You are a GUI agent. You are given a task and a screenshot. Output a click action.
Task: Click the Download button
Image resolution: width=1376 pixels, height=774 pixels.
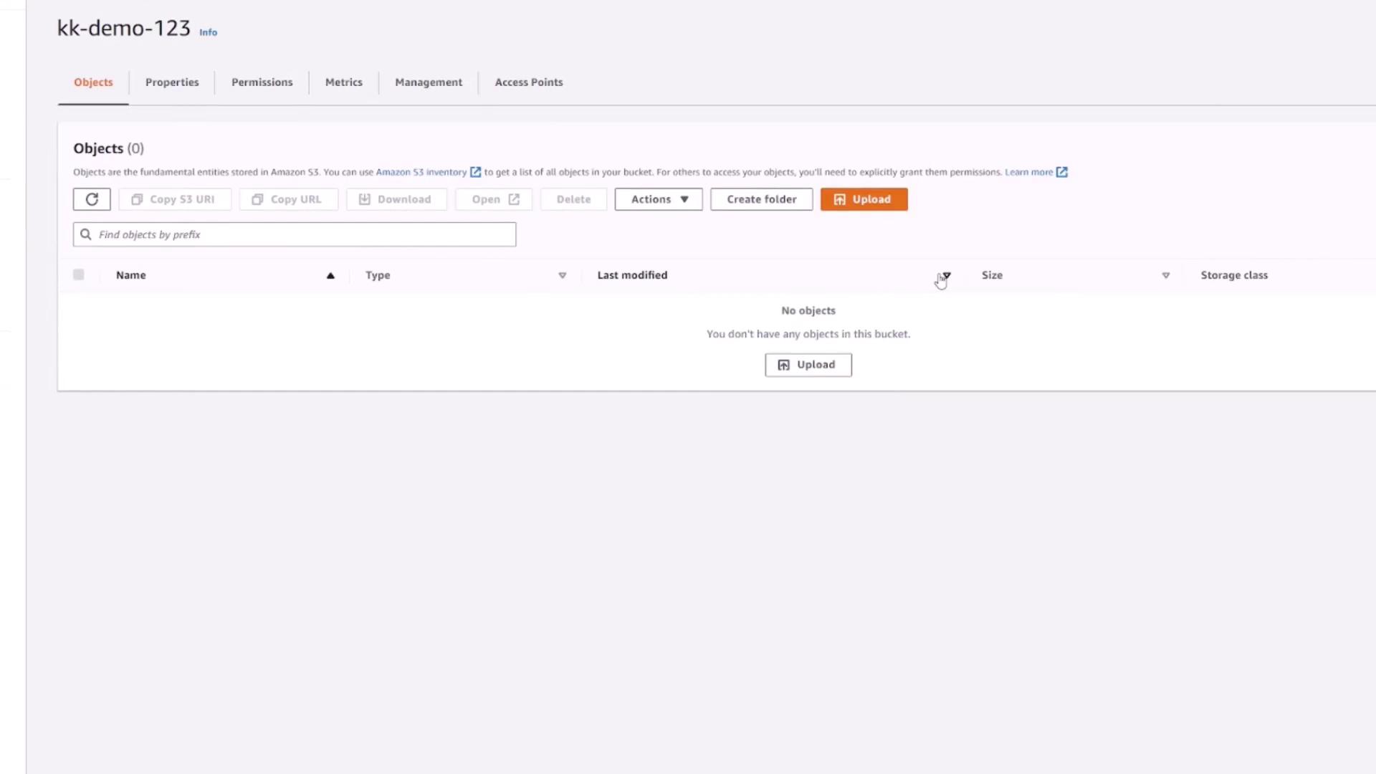(396, 199)
